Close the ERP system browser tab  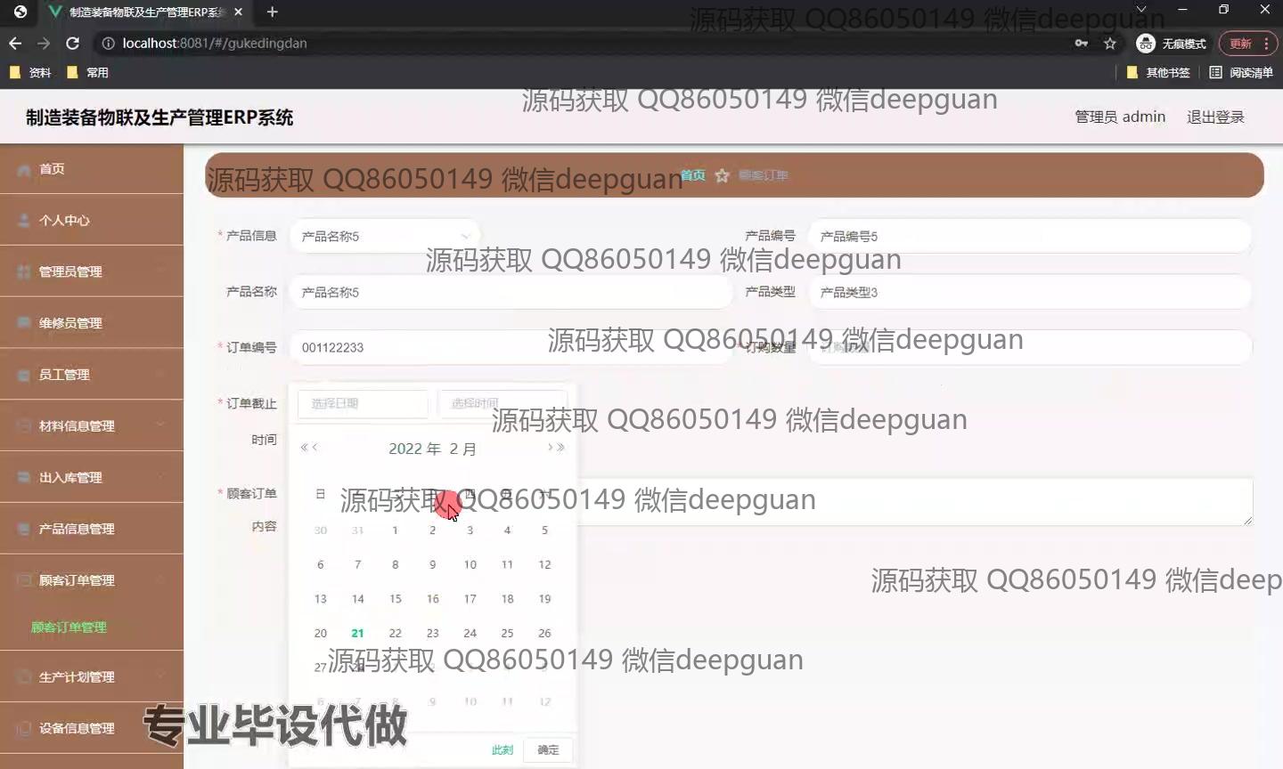[x=239, y=12]
